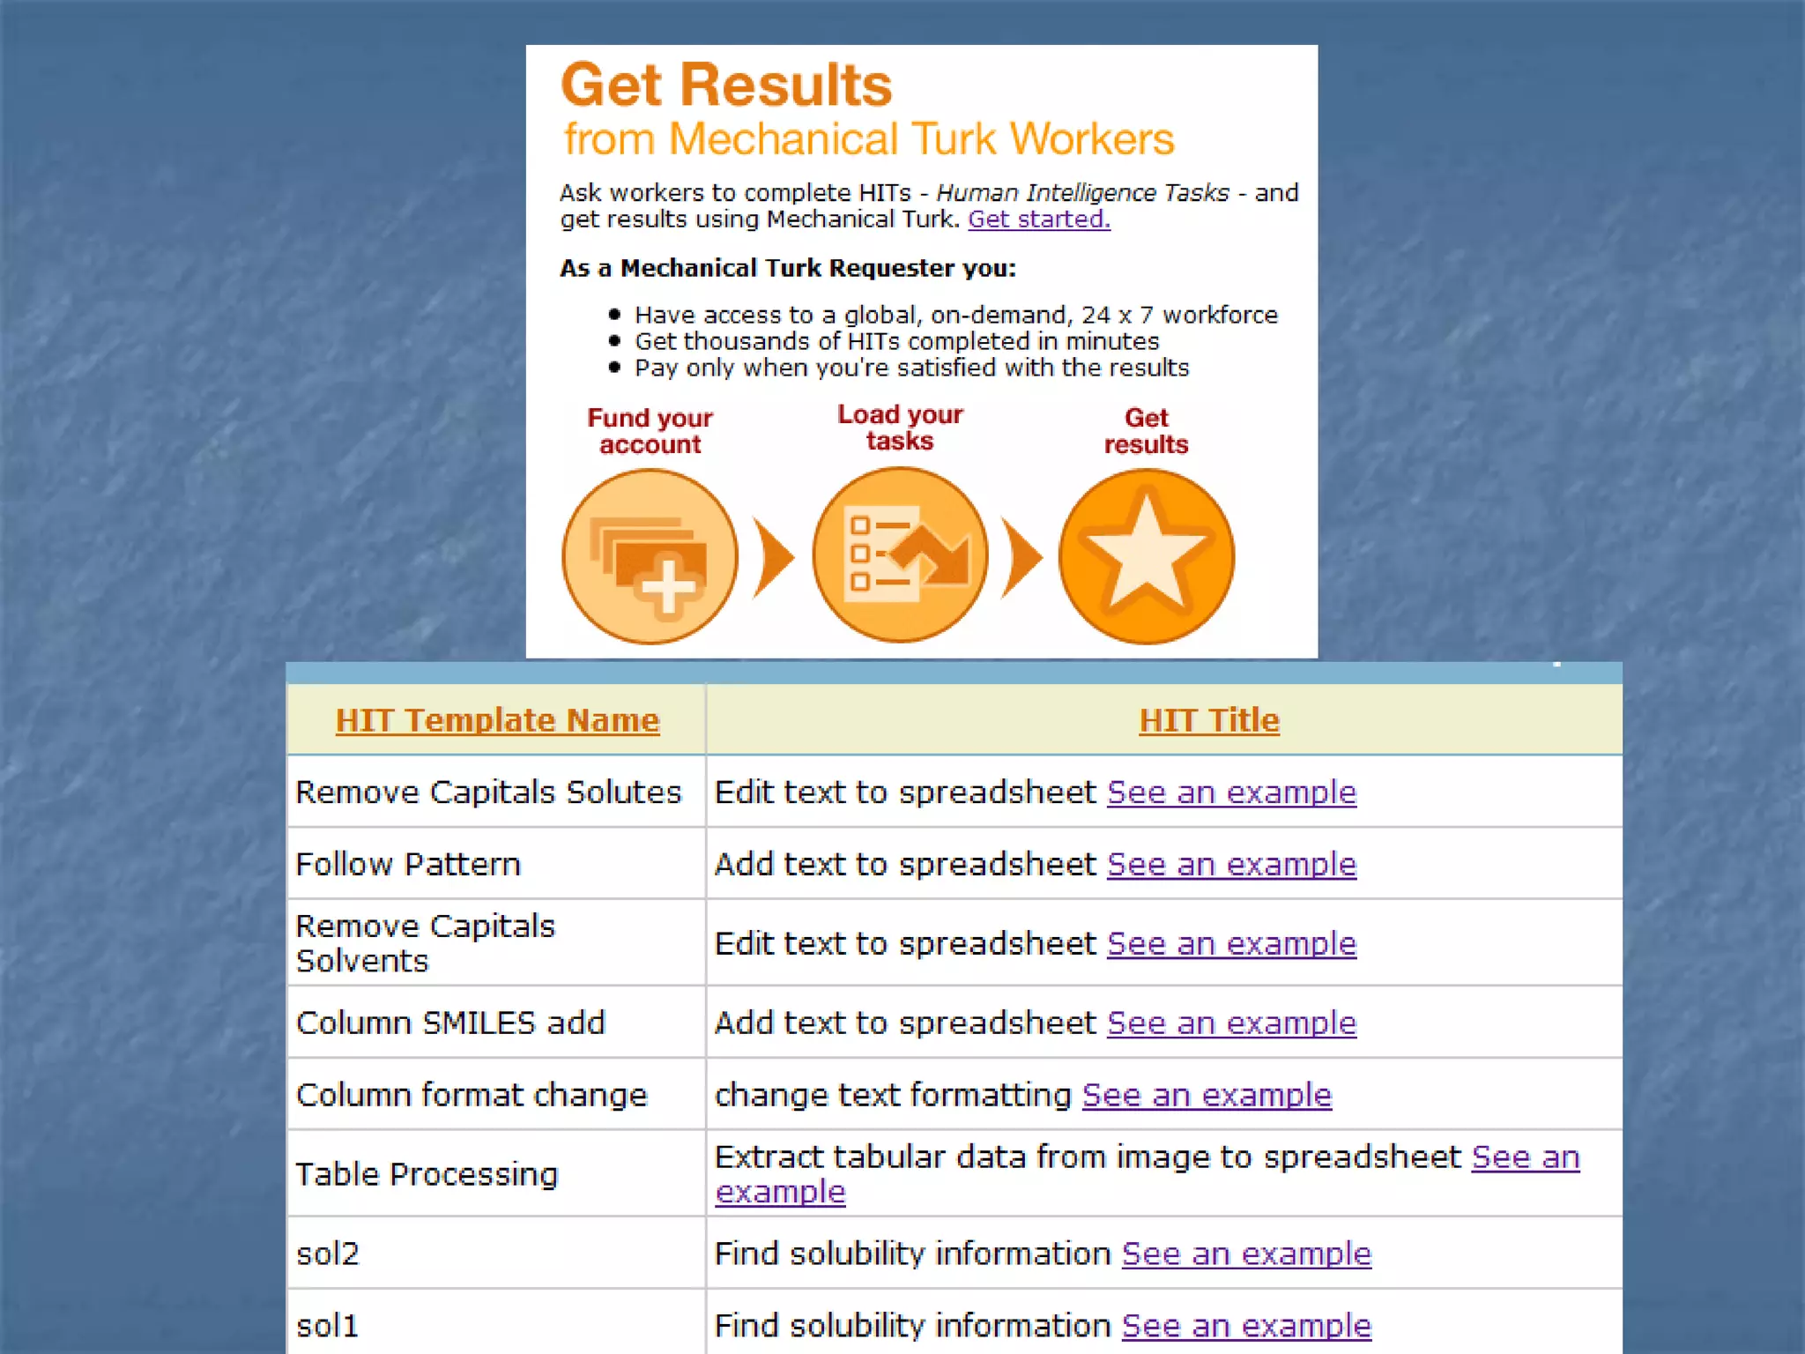Select the Follow Pattern template name
1805x1354 pixels.
[x=408, y=865]
